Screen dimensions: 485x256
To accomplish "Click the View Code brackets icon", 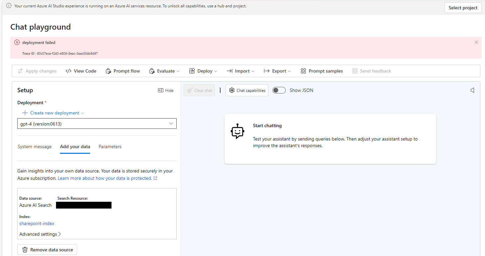I will pos(69,71).
